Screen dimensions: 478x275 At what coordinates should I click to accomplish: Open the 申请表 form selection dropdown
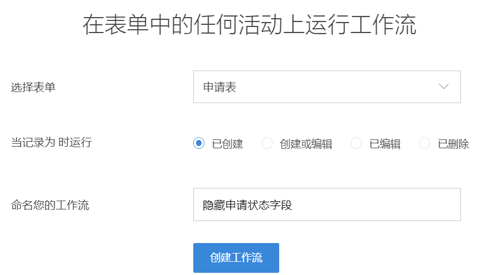[327, 87]
